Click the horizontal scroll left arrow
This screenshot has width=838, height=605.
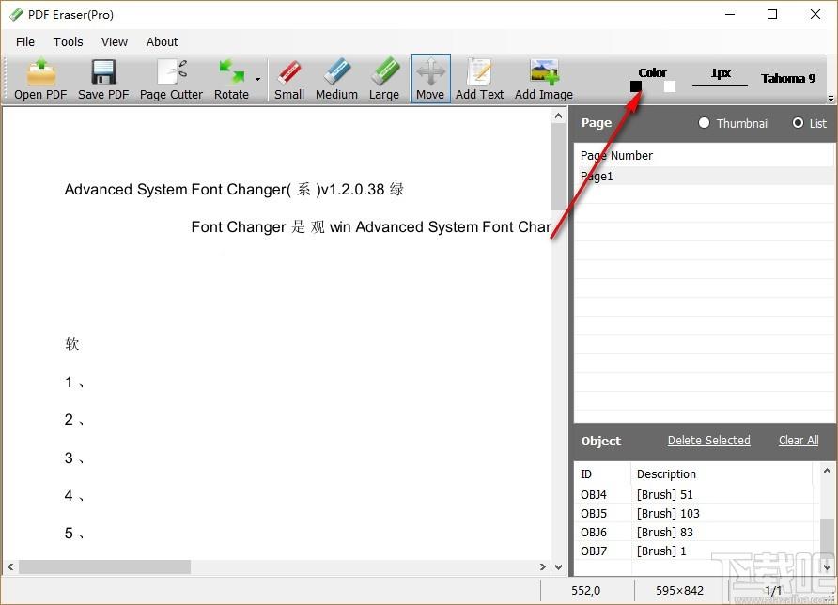coord(10,566)
